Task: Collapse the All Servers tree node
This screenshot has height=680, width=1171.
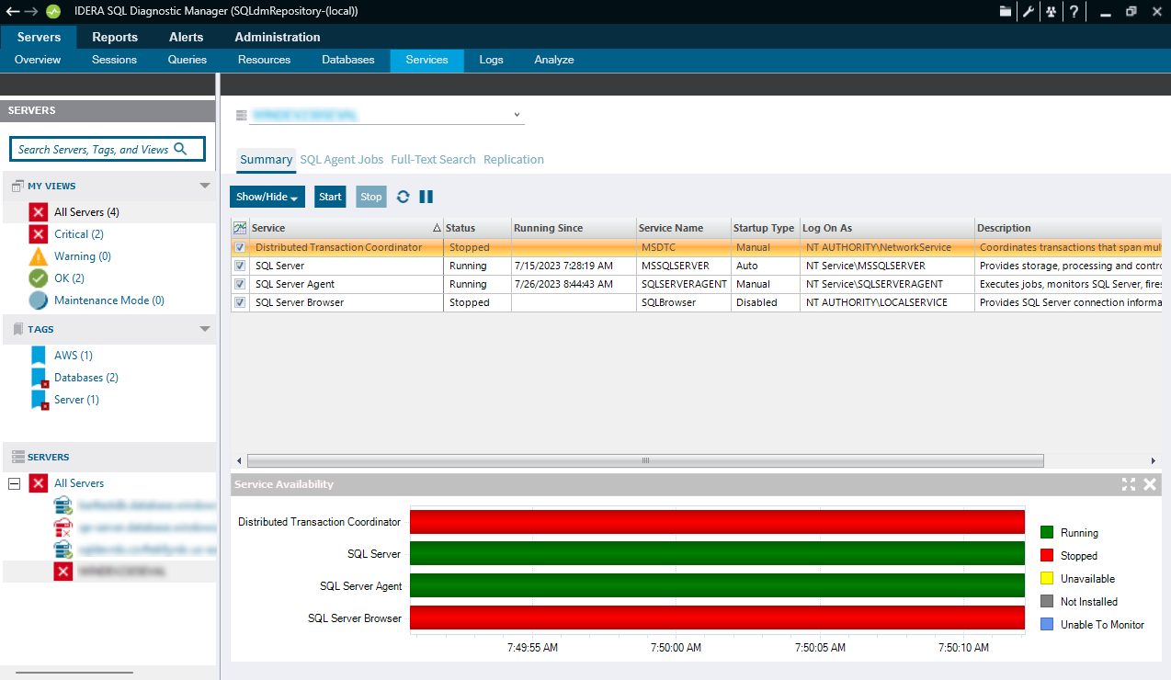Action: [14, 483]
